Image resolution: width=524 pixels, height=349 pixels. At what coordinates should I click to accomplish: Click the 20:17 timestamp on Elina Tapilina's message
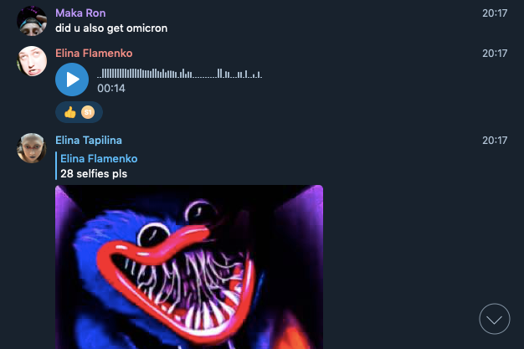tap(495, 140)
